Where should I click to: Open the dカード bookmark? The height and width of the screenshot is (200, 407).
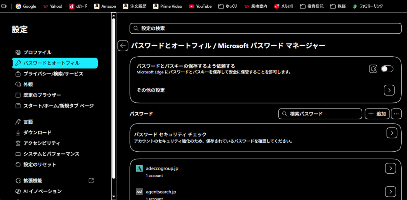(x=78, y=6)
